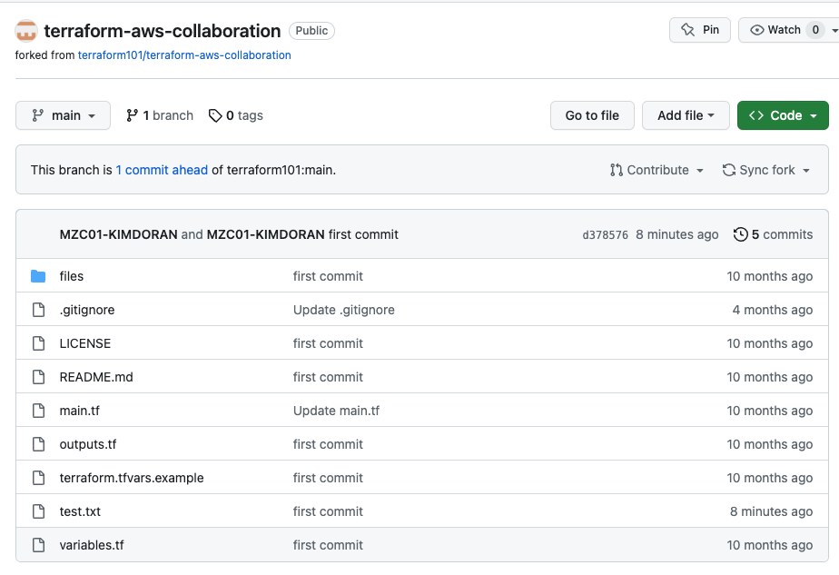Click the branch icon beside 1 branch

point(132,115)
